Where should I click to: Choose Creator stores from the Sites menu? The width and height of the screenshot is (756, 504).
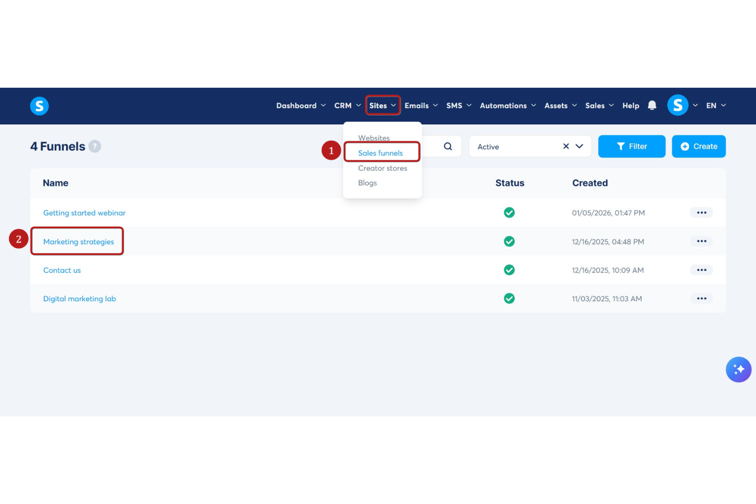(383, 168)
